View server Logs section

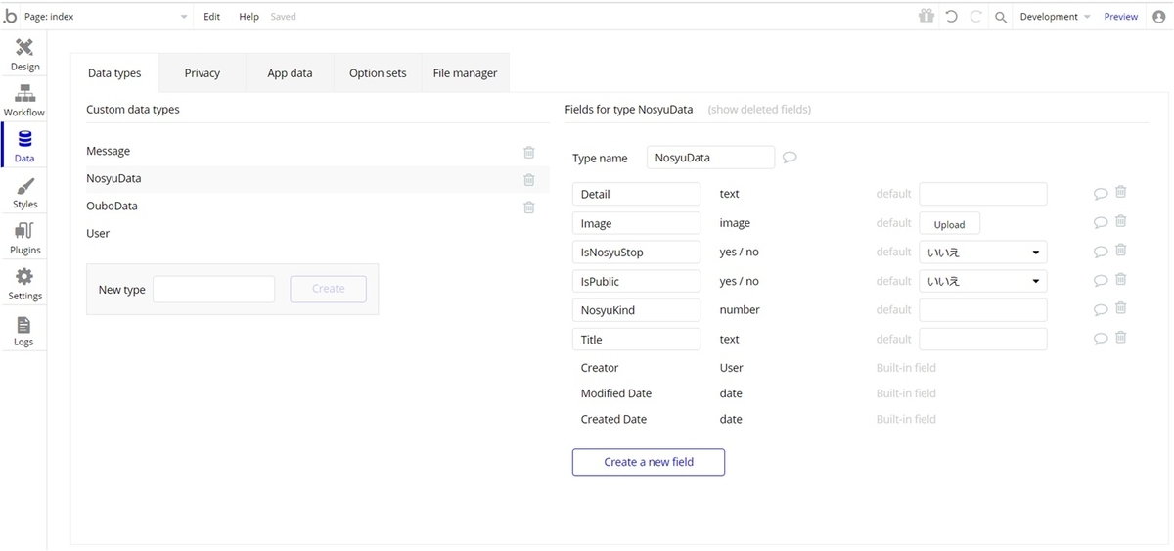tap(24, 330)
